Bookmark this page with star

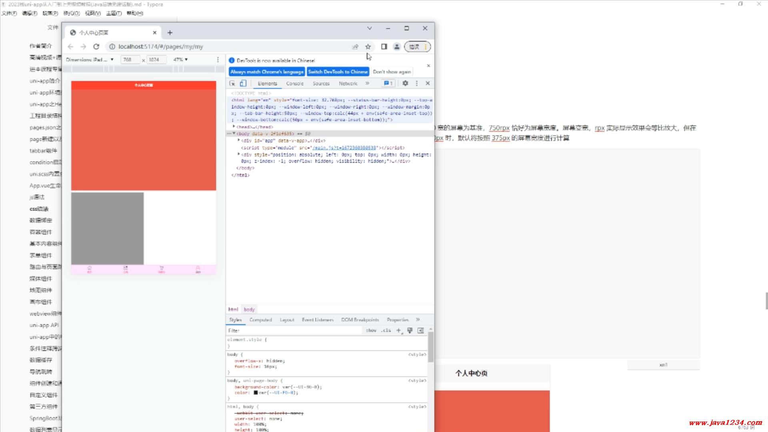pos(368,47)
